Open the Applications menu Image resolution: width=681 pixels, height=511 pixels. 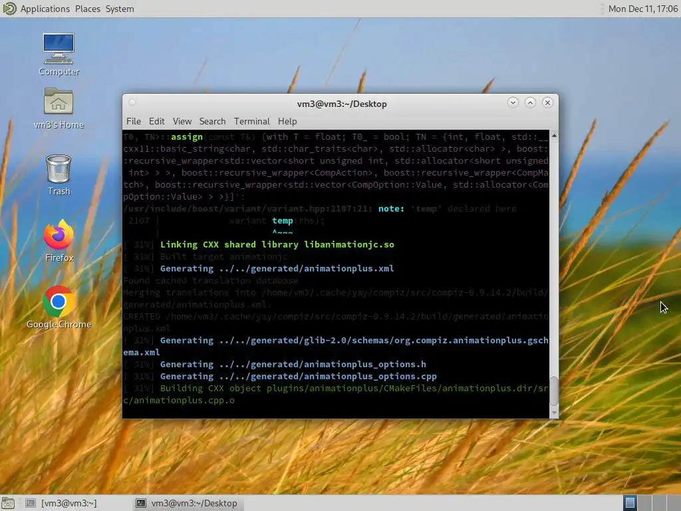45,9
